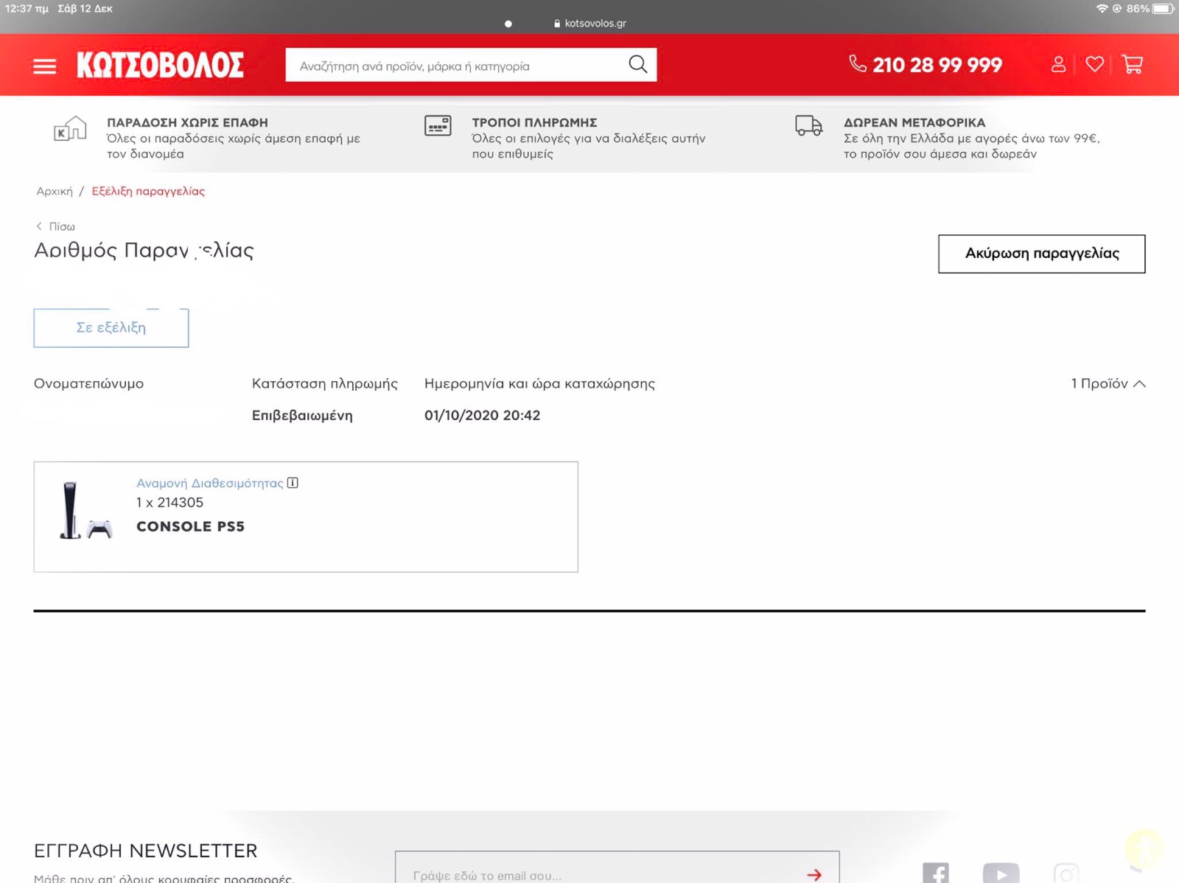Open ΤΡΟΠΟΙ ΠΛΗΡΩΜΗΣ info
1179x883 pixels.
pyautogui.click(x=534, y=122)
